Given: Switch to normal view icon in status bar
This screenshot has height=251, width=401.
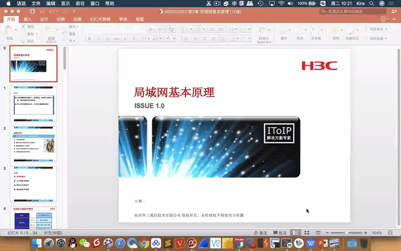Looking at the screenshot, I should click(x=295, y=233).
